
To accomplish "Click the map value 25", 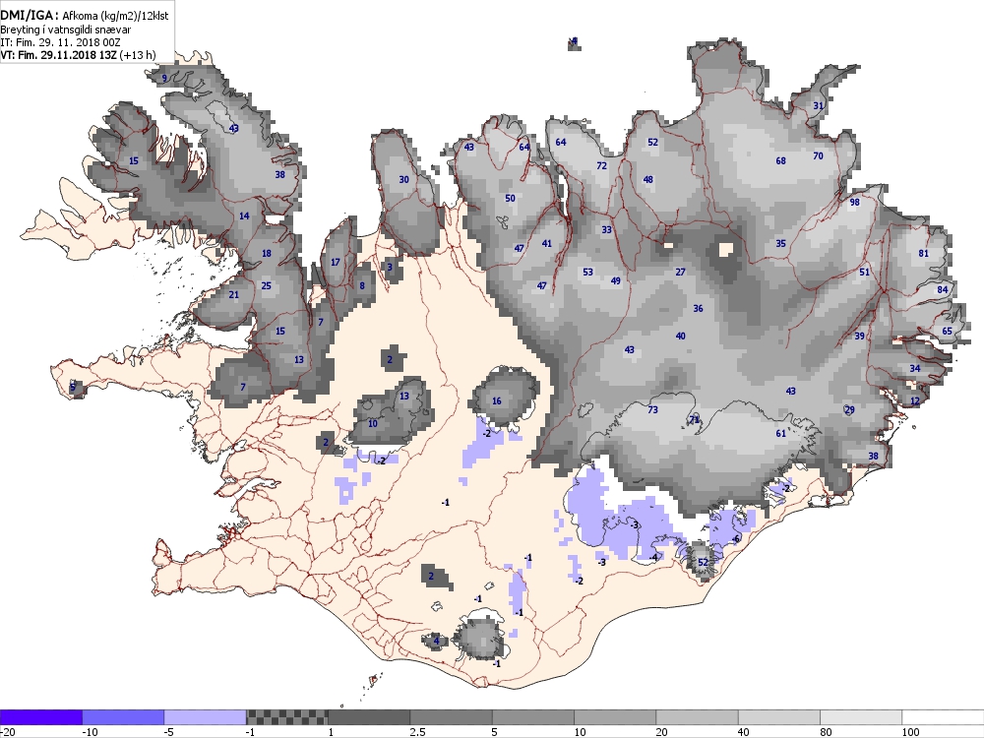I will tap(266, 285).
